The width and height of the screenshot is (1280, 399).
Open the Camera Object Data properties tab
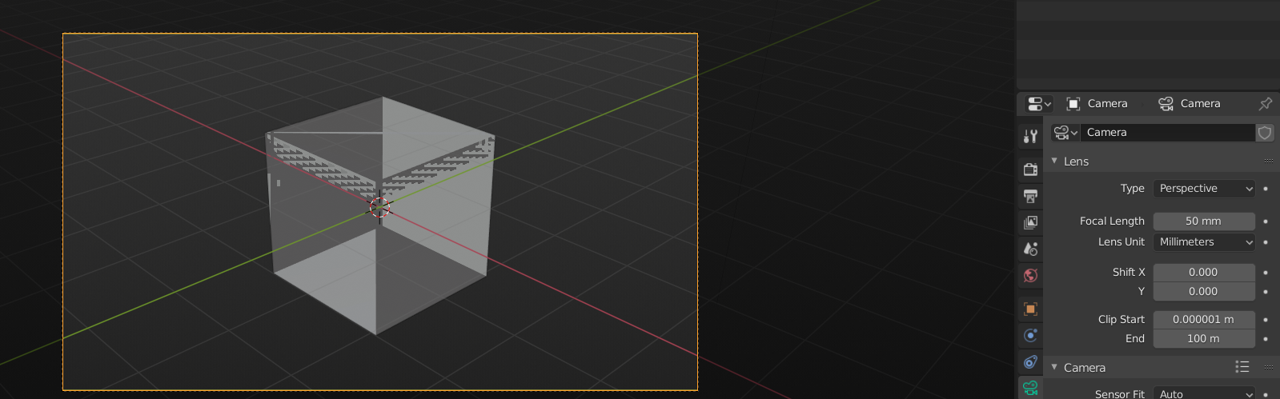[1030, 389]
